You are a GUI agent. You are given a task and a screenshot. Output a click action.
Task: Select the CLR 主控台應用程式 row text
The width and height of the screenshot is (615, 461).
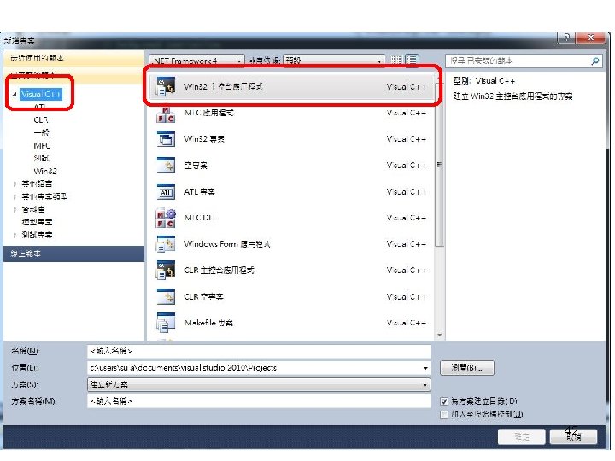[220, 271]
